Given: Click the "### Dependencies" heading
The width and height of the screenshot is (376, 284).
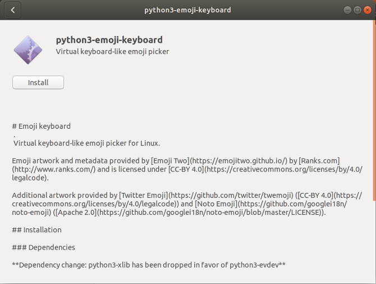Looking at the screenshot, I should click(43, 247).
